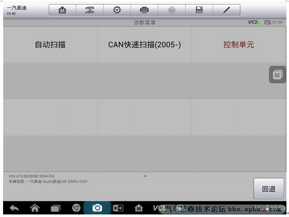Open settings gear in top toolbar

tap(117, 10)
